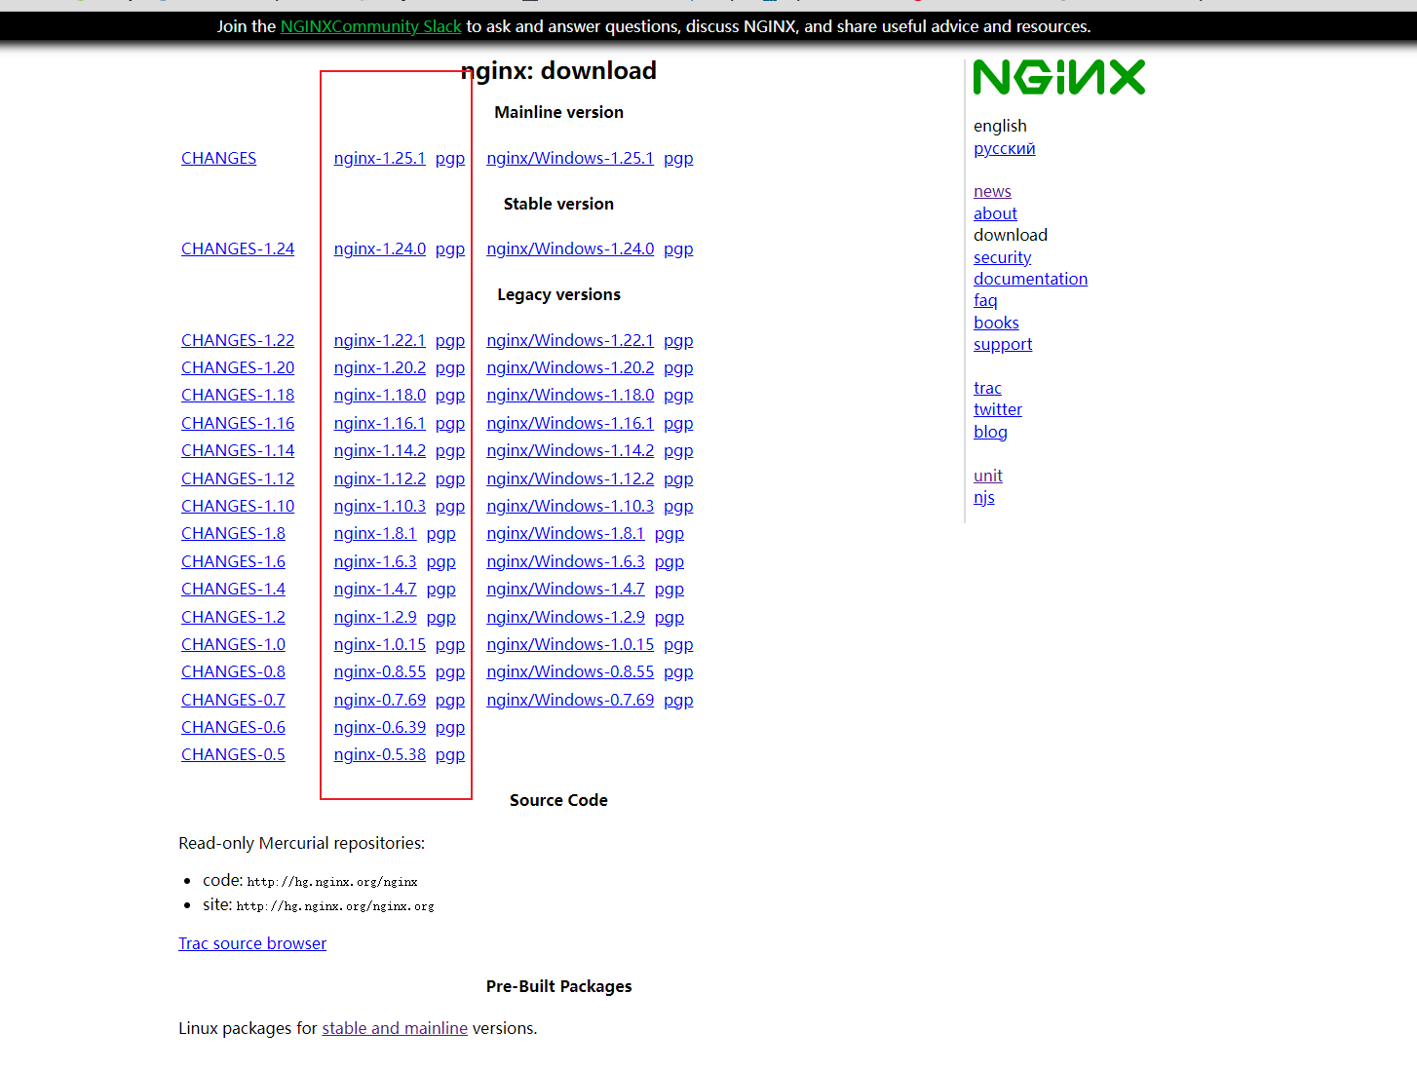Viewport: 1417px width, 1070px height.
Task: Download nginx-1.6.3
Action: click(374, 561)
